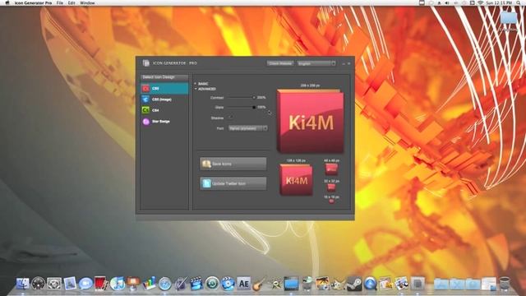Image resolution: width=526 pixels, height=296 pixels.
Task: Open the Font dropdown
Action: pos(248,128)
